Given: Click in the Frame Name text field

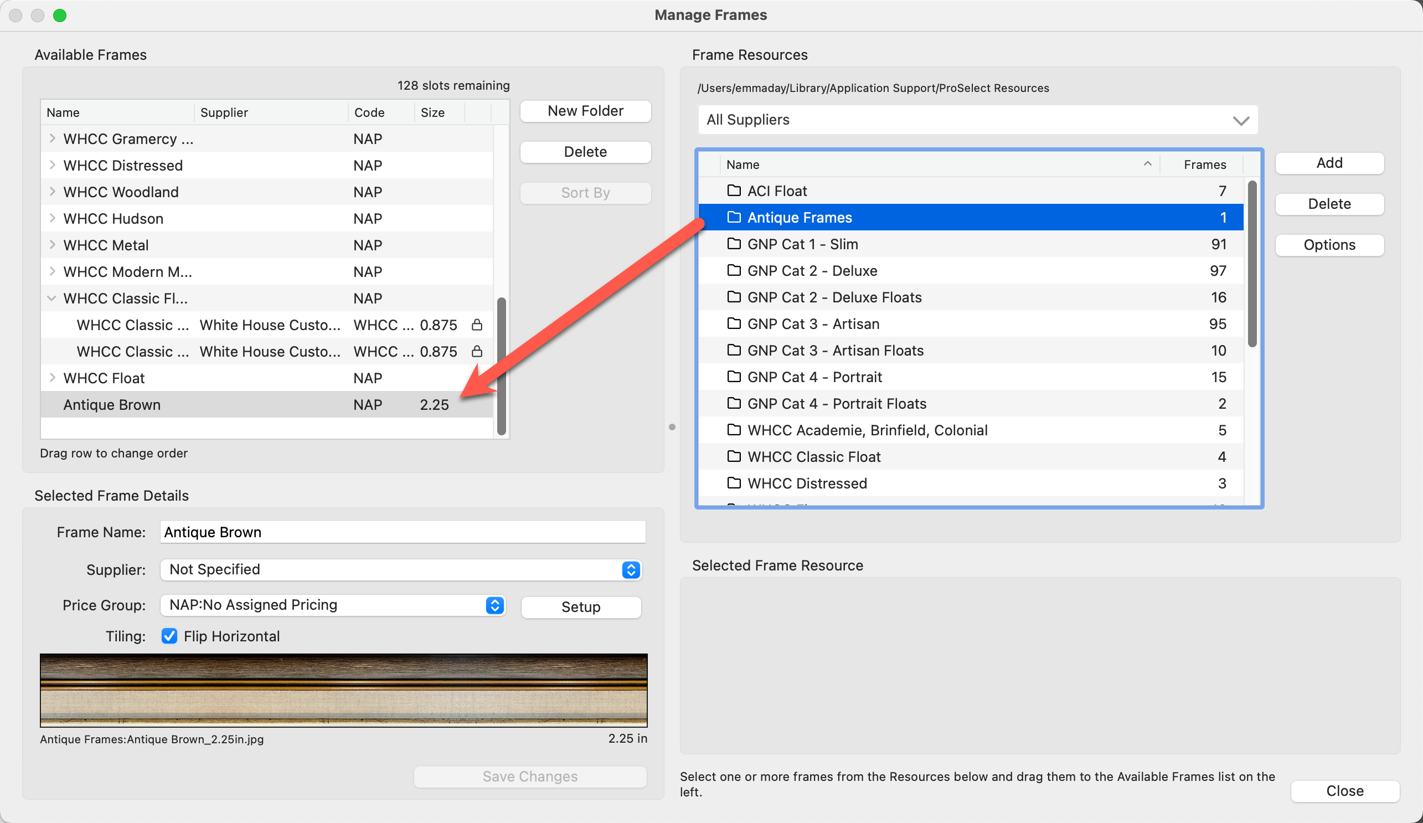Looking at the screenshot, I should pyautogui.click(x=402, y=532).
